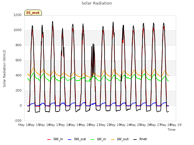Click the 600 y-axis tick label

pyautogui.click(x=18, y=60)
